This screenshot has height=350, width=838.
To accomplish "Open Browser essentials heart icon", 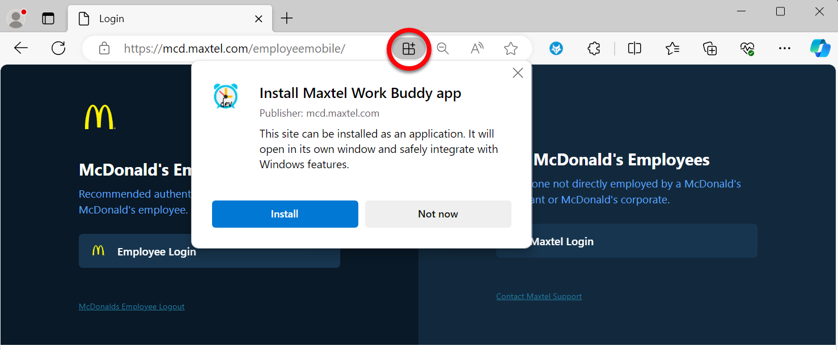I will coord(747,49).
